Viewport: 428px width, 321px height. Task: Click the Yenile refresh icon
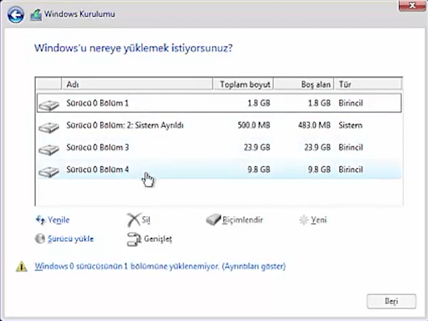tap(39, 220)
